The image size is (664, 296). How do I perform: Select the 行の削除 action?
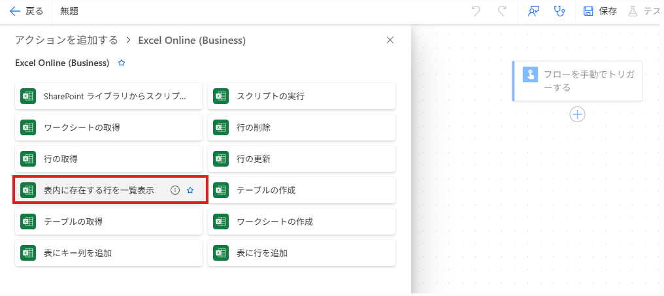[x=301, y=127]
